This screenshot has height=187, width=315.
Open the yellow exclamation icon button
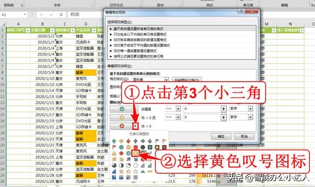pyautogui.click(x=122, y=118)
